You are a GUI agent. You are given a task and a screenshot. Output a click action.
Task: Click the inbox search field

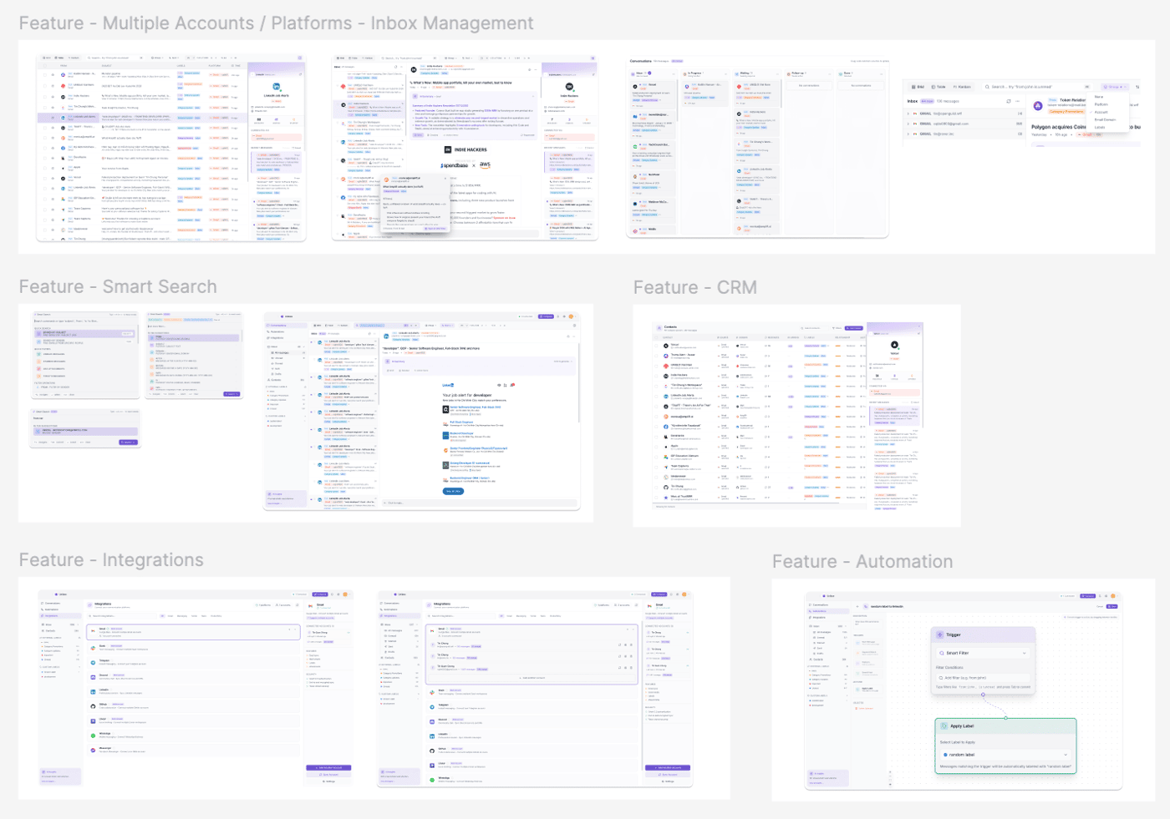1038,87
